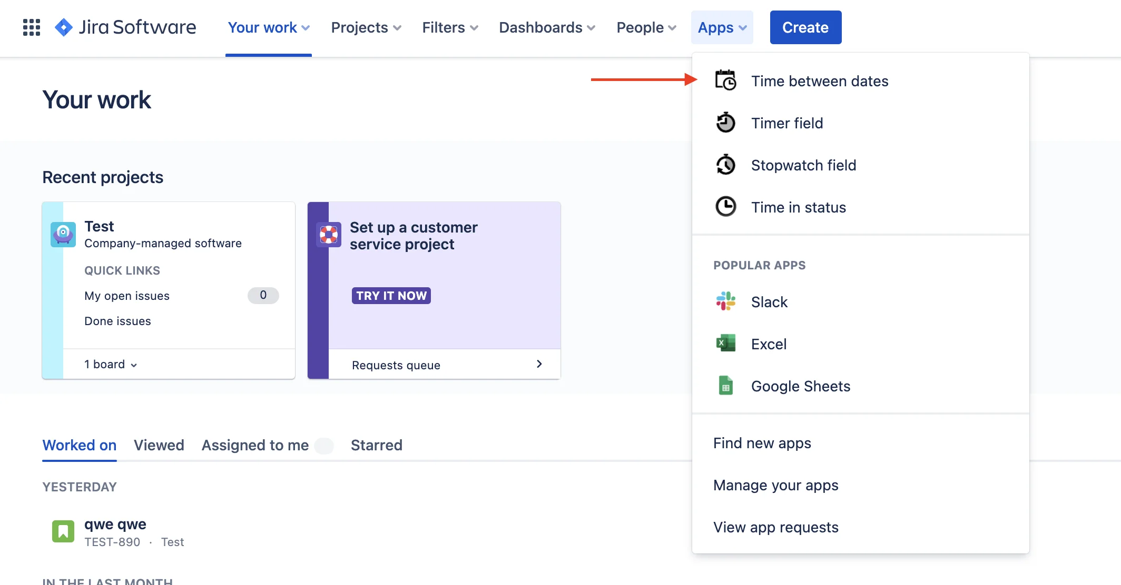
Task: Click Set up a customer service project
Action: point(414,236)
